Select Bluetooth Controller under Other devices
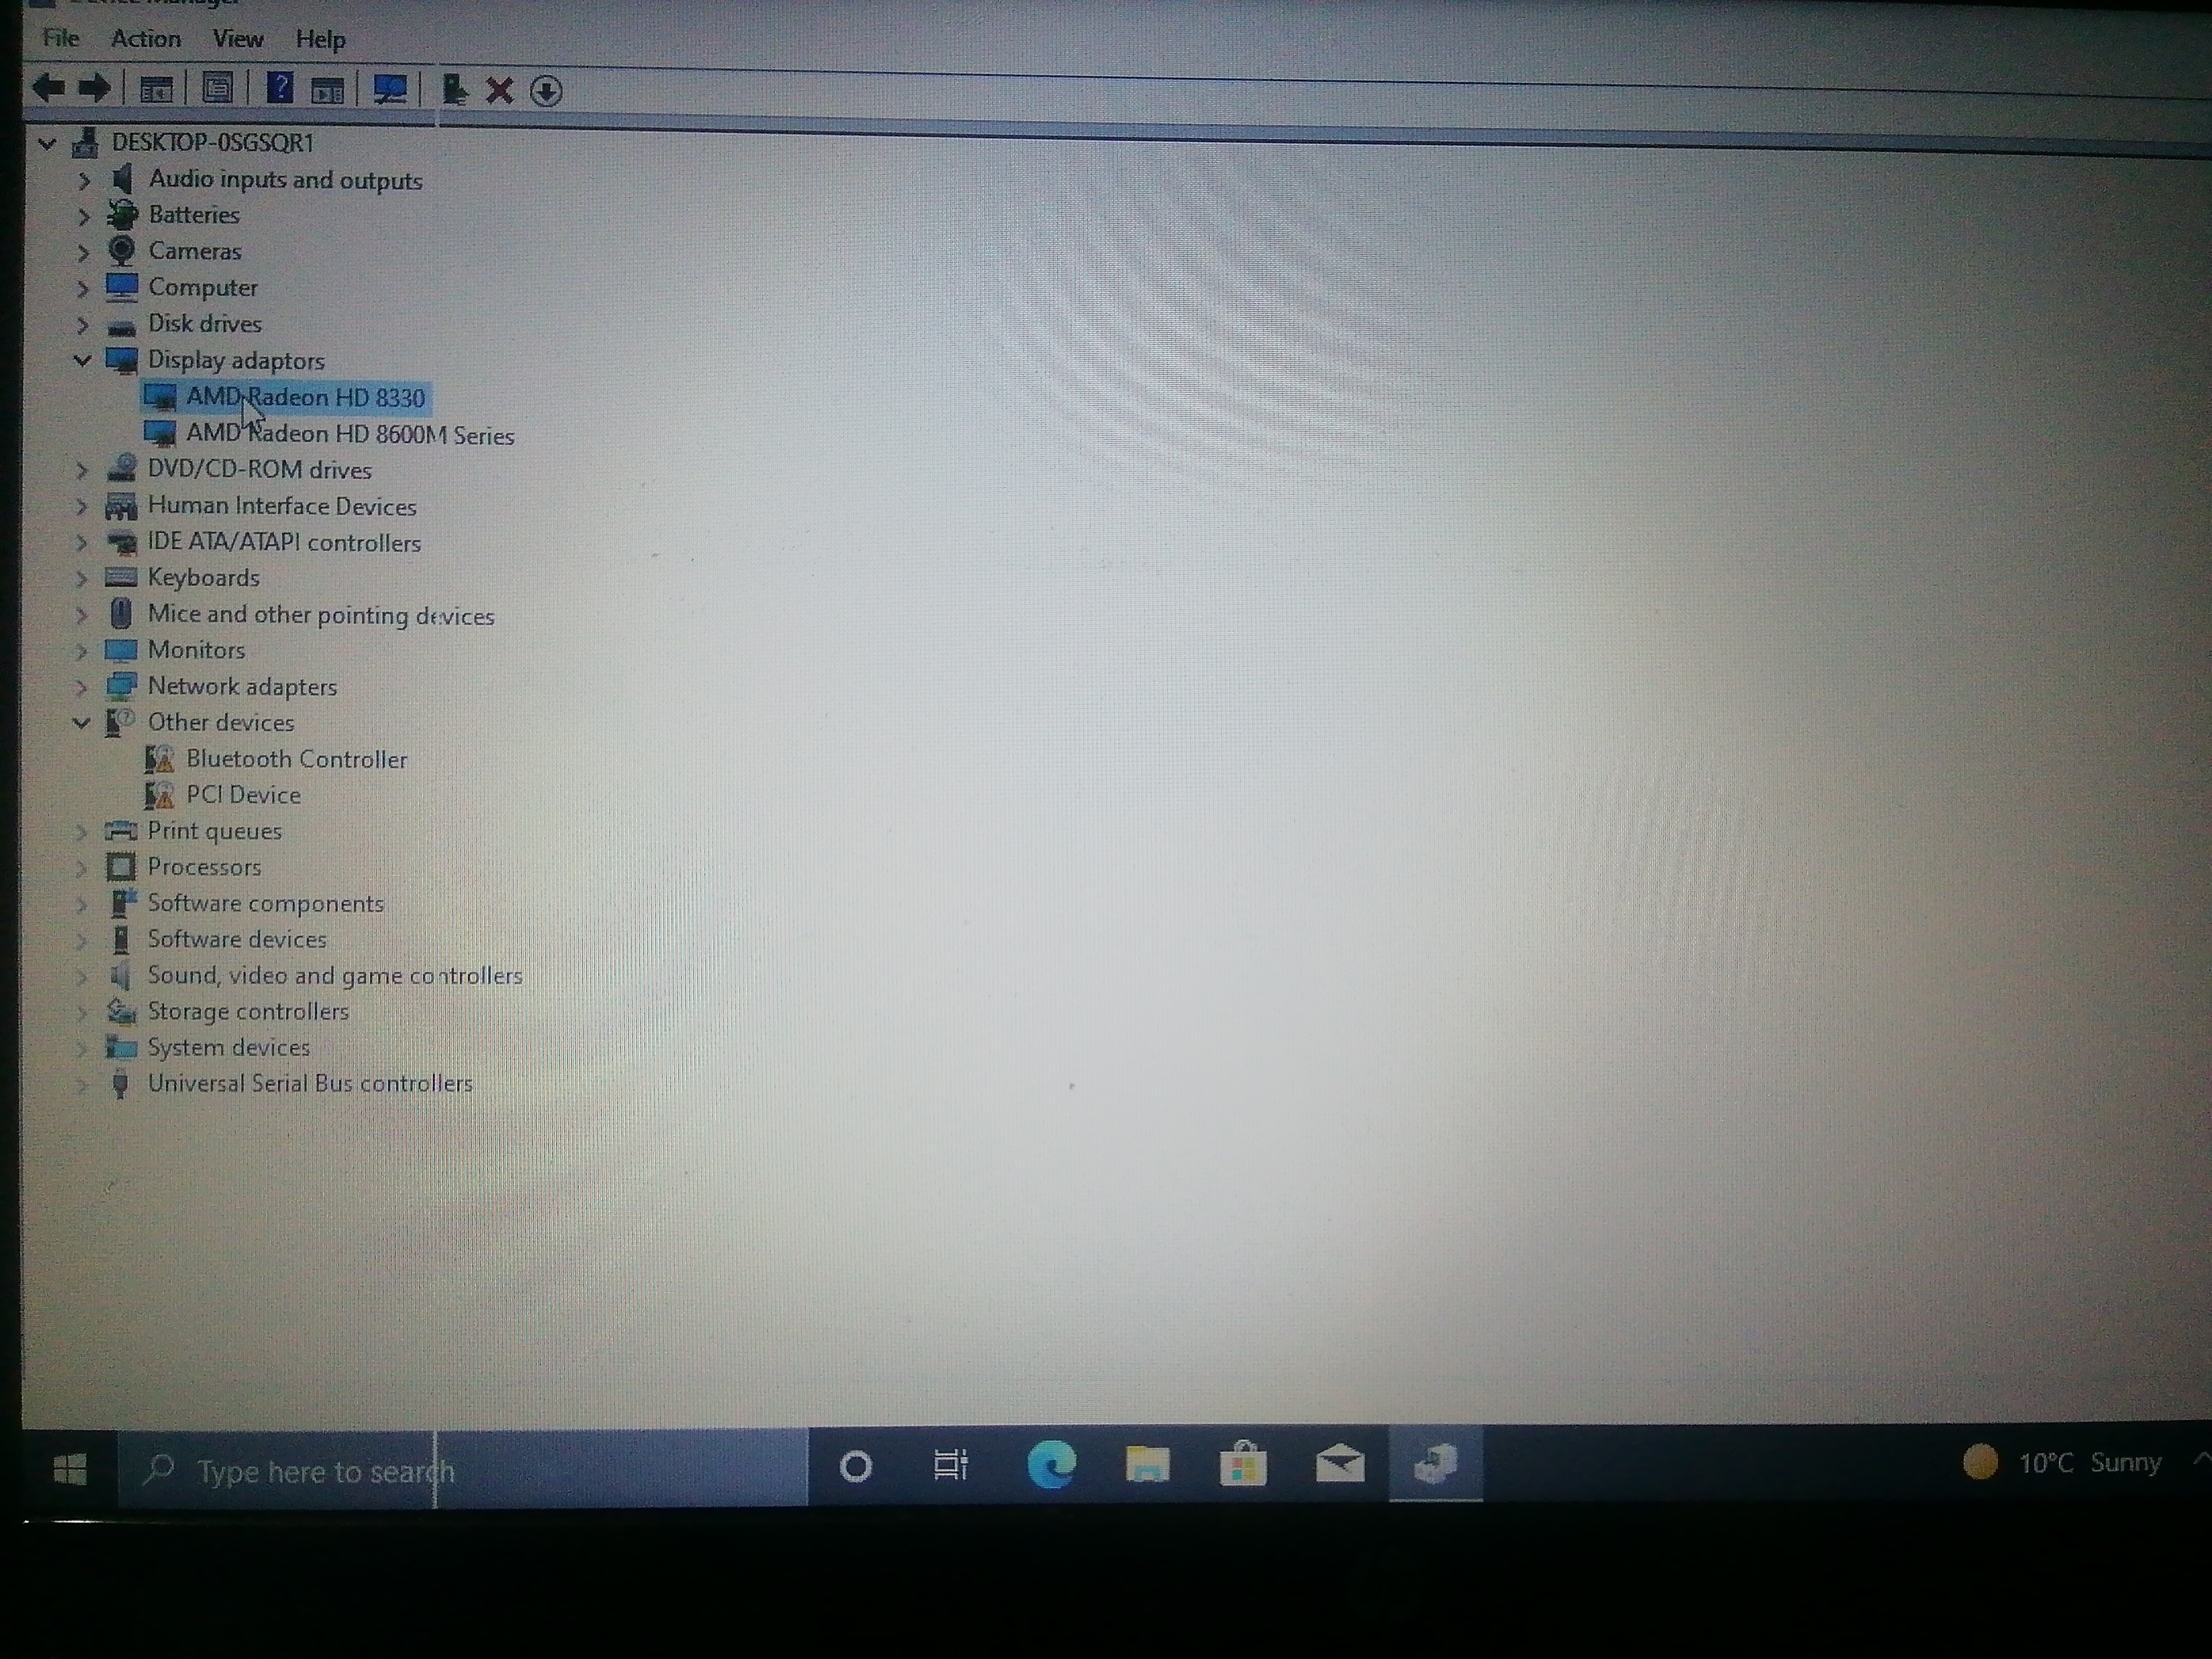Screen dimensions: 2212x1659 [296, 758]
